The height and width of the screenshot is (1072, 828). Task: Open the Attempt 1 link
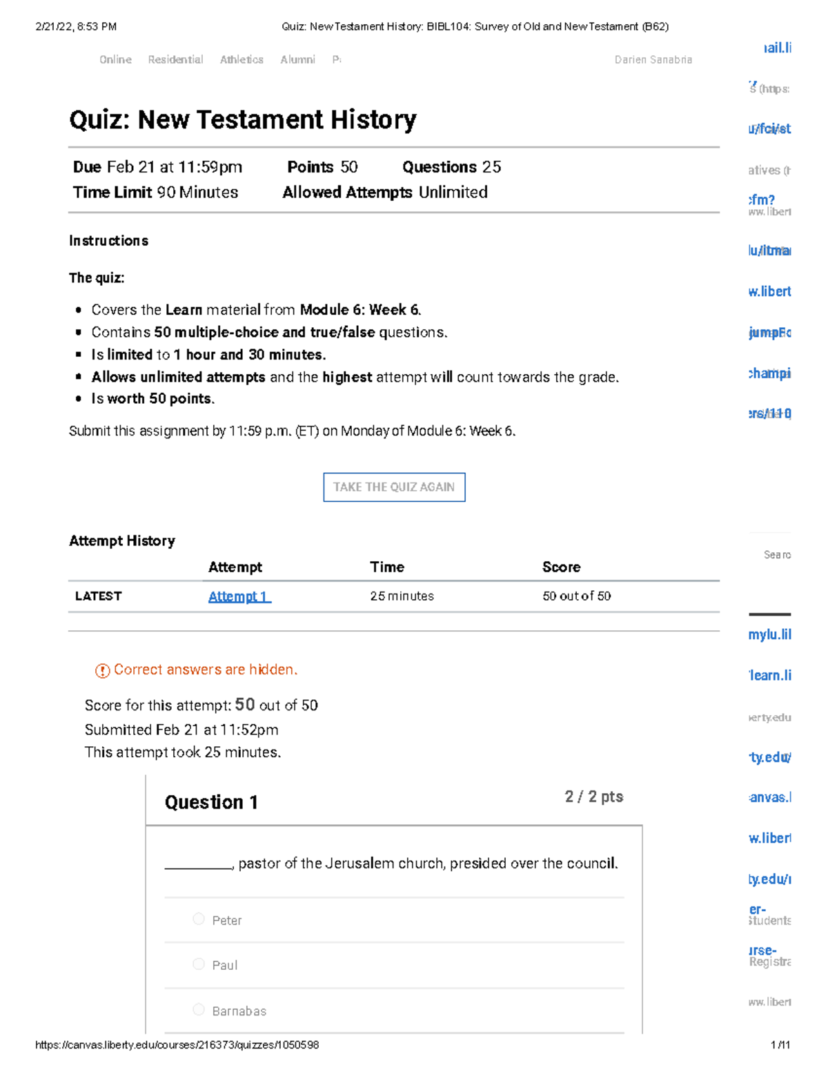point(239,596)
